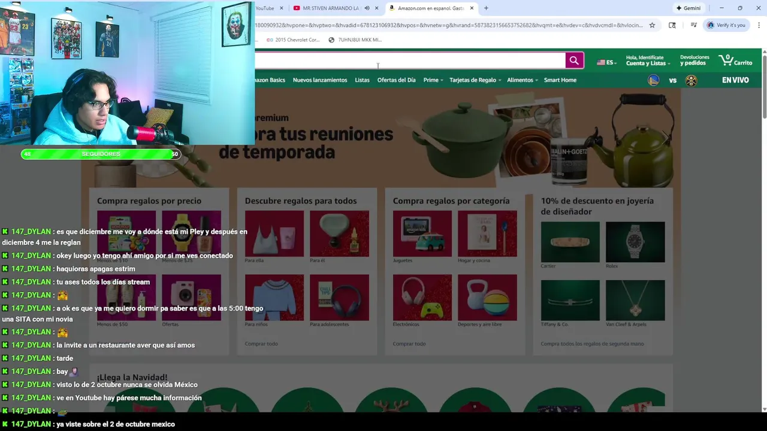Open the Carrito shopping cart
Image resolution: width=767 pixels, height=431 pixels.
click(x=735, y=60)
